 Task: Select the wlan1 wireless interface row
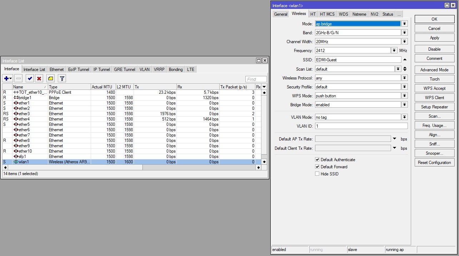(x=24, y=162)
